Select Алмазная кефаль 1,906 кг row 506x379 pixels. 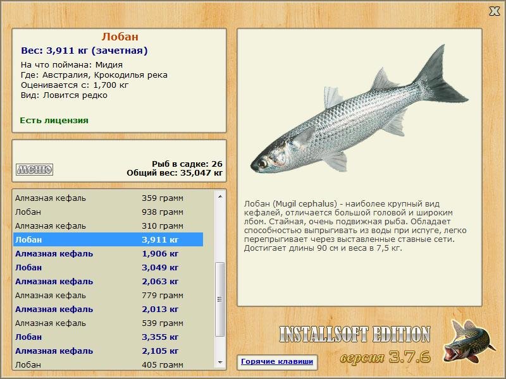pos(108,253)
